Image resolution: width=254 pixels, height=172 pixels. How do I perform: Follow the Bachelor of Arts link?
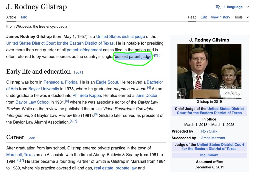point(155,82)
